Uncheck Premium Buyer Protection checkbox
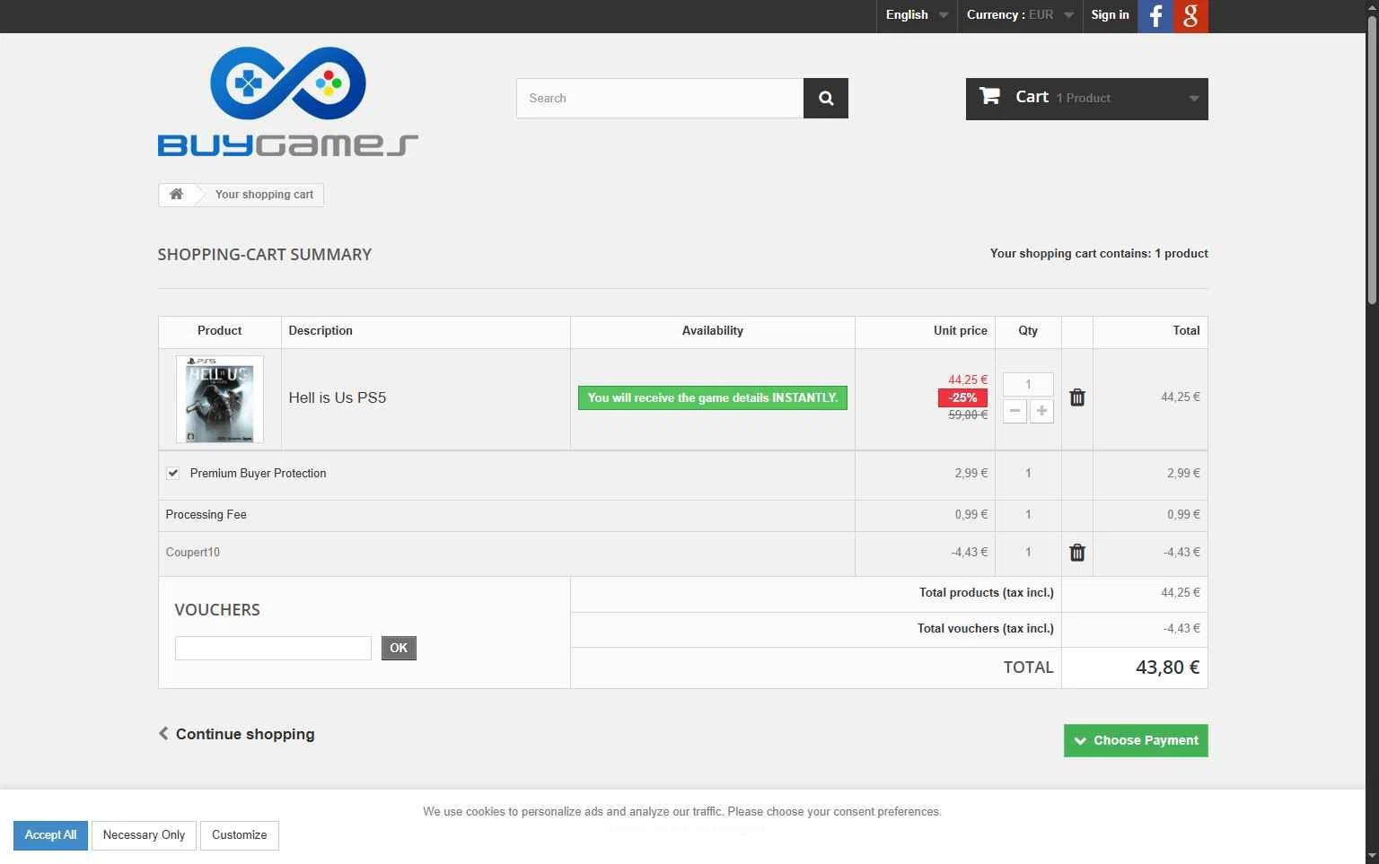This screenshot has width=1379, height=864. coord(172,473)
